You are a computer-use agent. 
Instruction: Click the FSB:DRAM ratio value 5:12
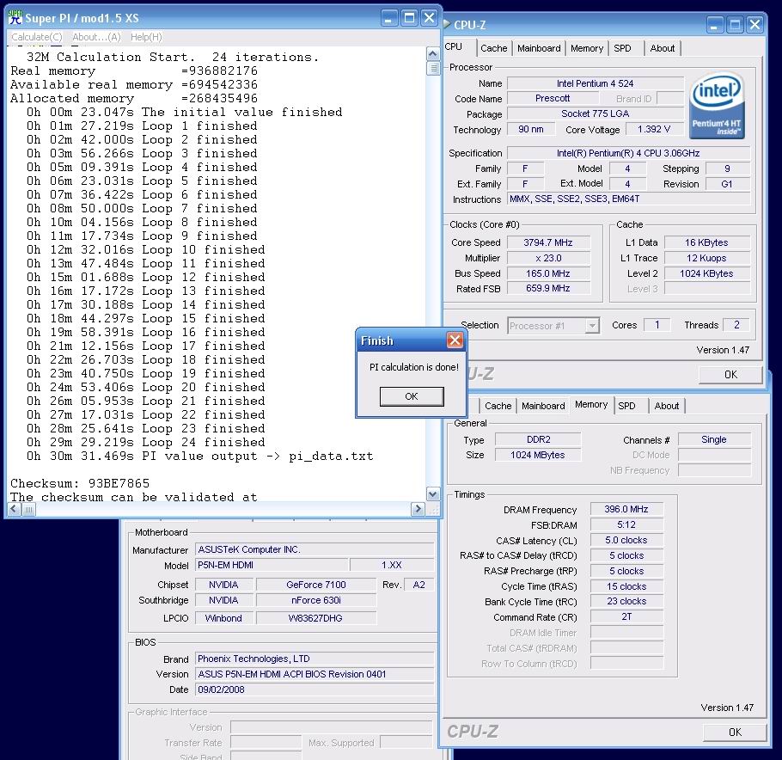626,524
